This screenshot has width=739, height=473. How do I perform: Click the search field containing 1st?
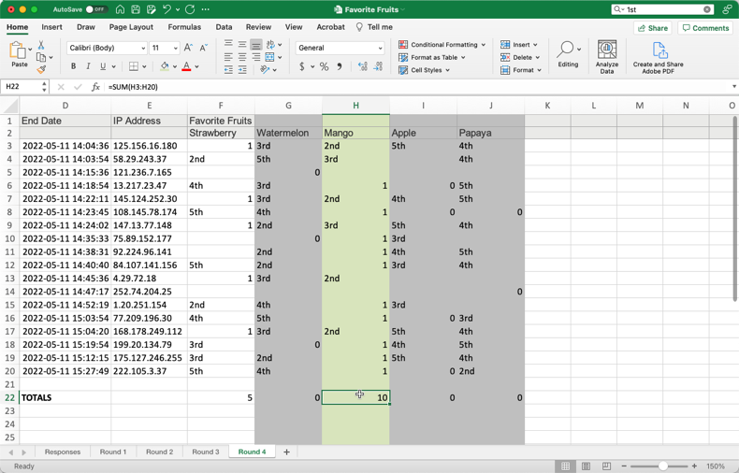(x=662, y=9)
